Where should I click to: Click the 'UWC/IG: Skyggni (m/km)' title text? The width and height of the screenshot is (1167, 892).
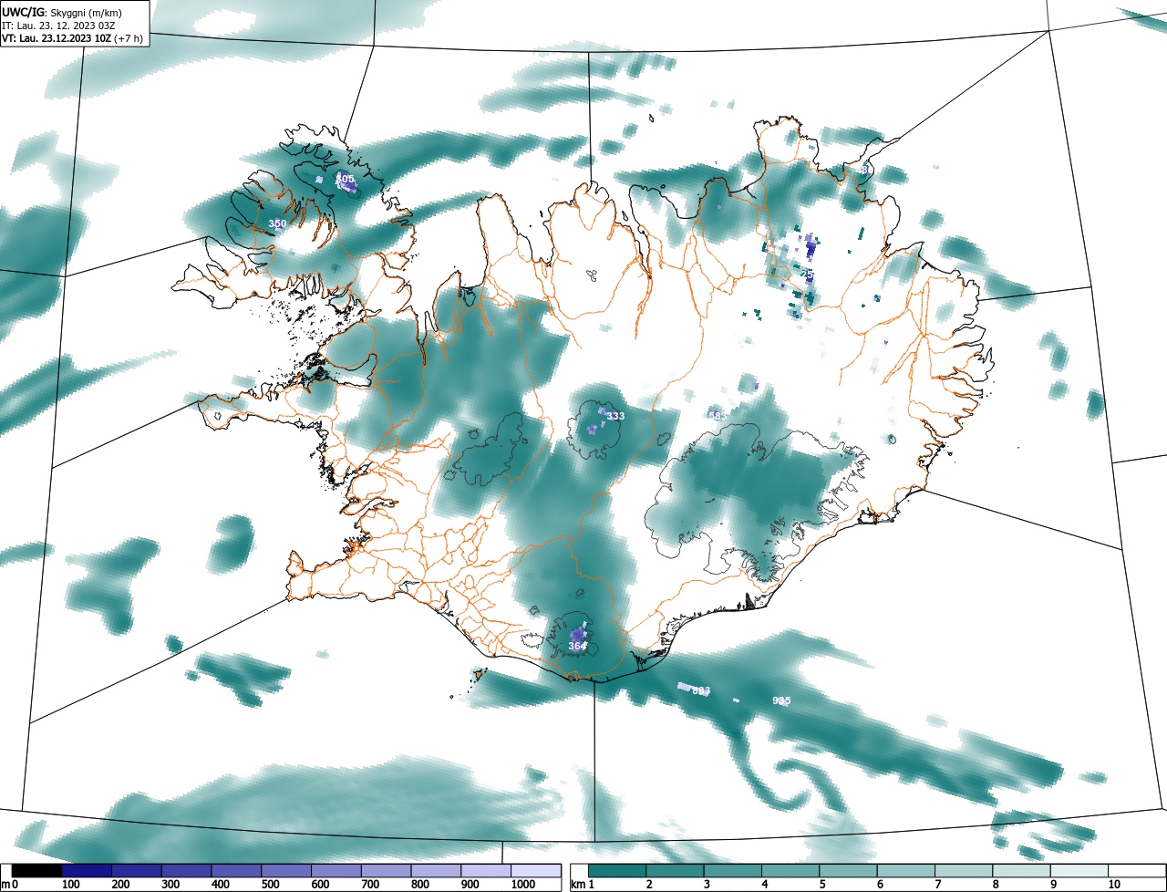60,11
